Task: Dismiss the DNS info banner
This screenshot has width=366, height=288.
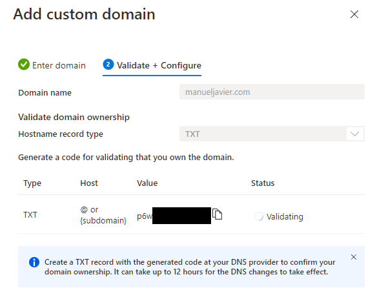Action: tap(353, 257)
